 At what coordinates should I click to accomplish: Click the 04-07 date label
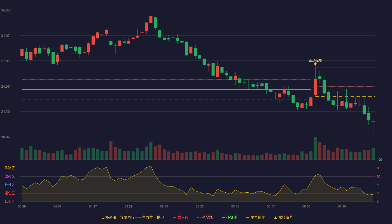pos(57,206)
